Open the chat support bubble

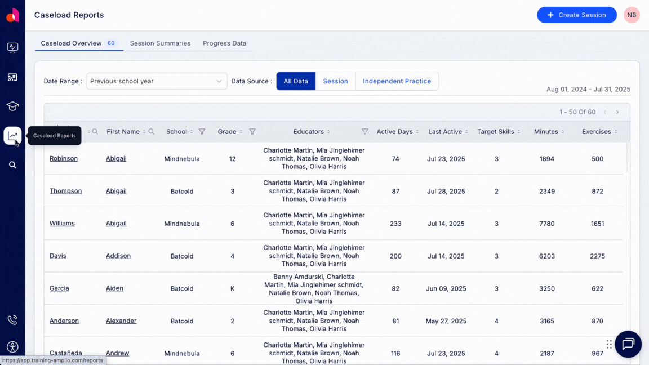(628, 344)
